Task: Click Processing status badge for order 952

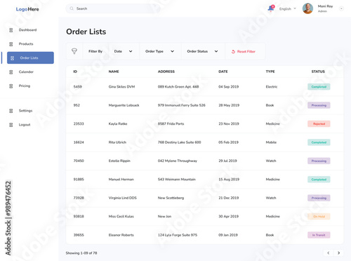Action: [x=319, y=105]
